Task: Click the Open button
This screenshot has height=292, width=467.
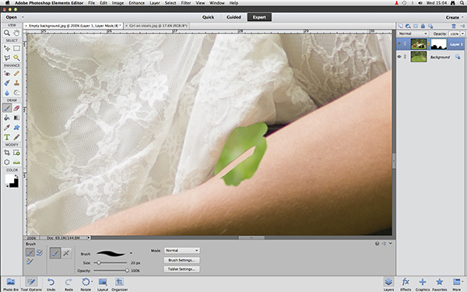Action: point(12,17)
